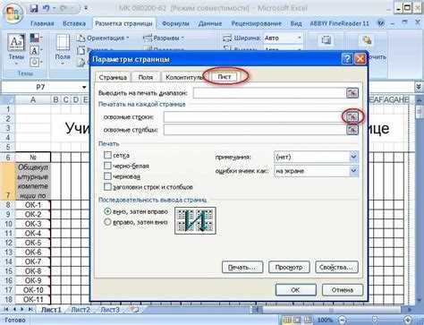Screen dimensions: 424x325
Task: Click the print range selector icon
Action: tap(352, 93)
